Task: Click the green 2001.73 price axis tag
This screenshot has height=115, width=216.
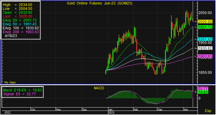Action: point(205,27)
